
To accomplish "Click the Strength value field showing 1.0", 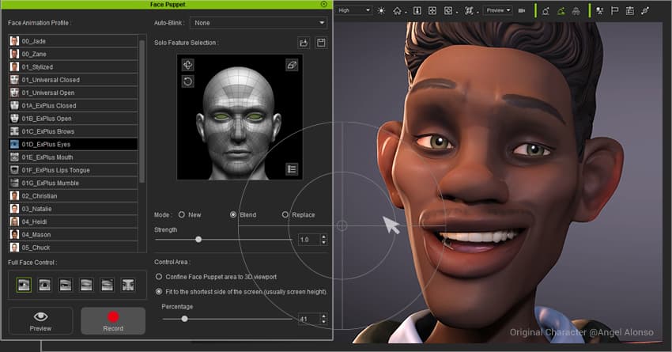I will (x=309, y=240).
